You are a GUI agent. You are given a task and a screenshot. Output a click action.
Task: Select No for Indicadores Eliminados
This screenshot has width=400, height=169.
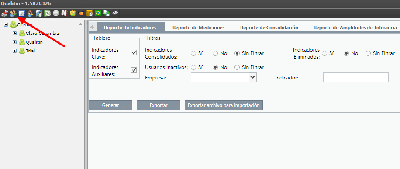click(x=346, y=53)
